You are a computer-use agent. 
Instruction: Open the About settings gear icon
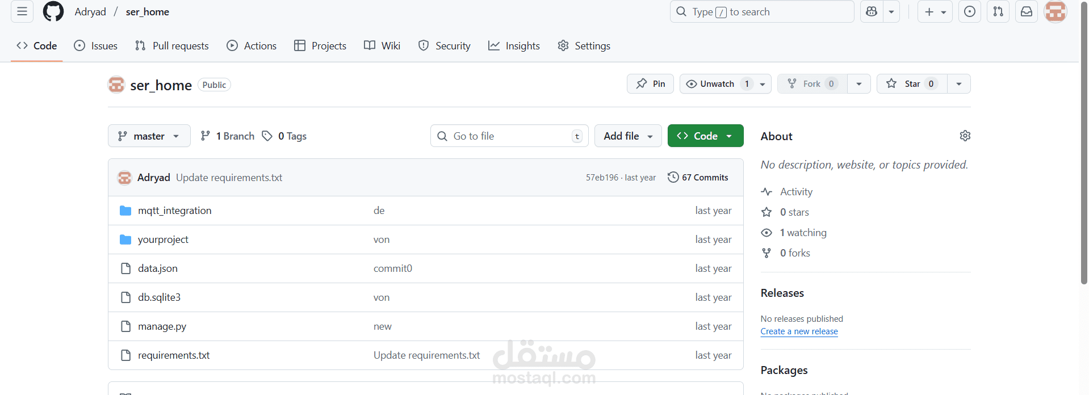point(965,136)
